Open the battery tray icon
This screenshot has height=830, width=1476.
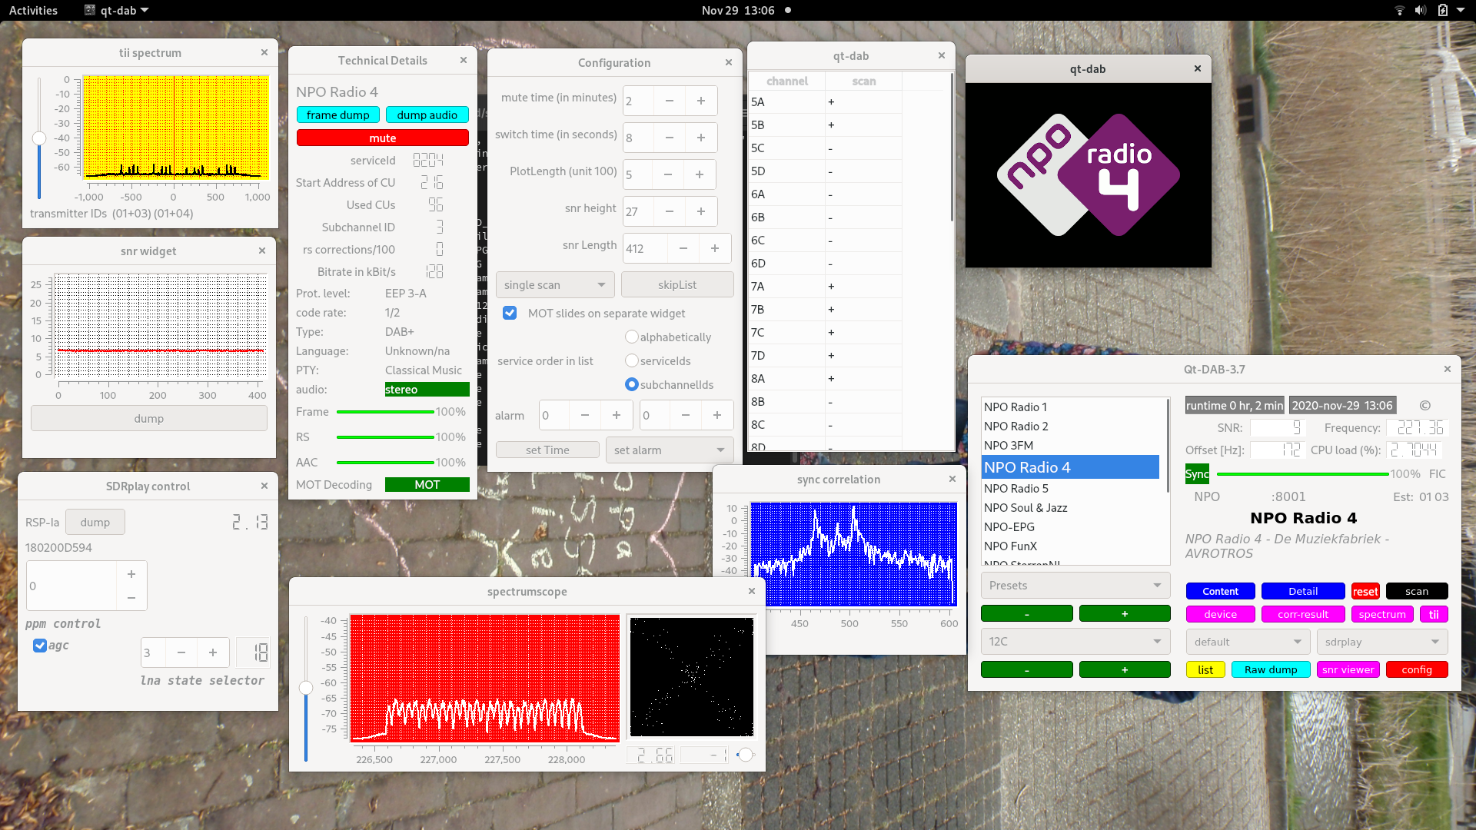(1443, 10)
